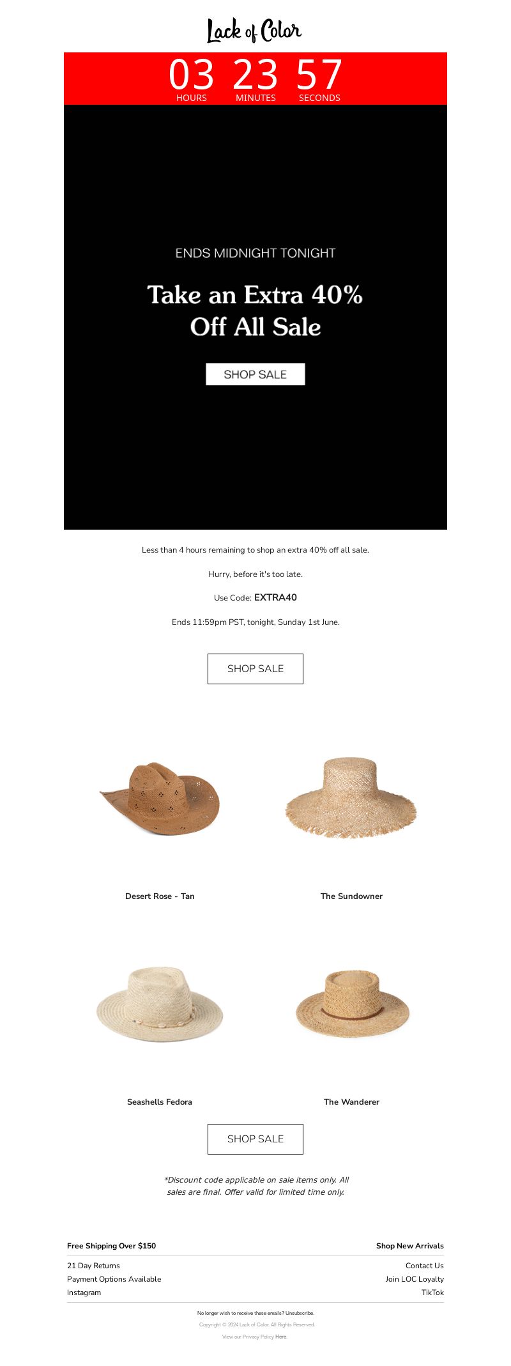
Task: Click the SHOP SALE button below the hat grid
Action: 256,1139
